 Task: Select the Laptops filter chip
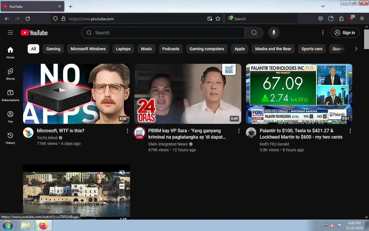tap(123, 49)
